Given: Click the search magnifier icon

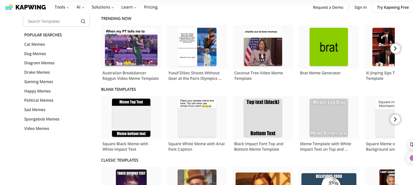Looking at the screenshot, I should pyautogui.click(x=83, y=21).
